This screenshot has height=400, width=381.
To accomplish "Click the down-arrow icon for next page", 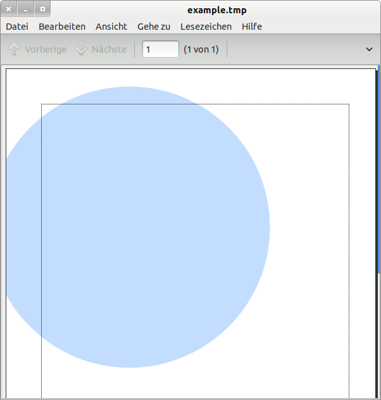I will 81,49.
